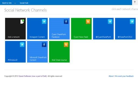This screenshot has width=138, height=103.
Task: Expand the arrow next to Back to Site
Action: (15, 3)
